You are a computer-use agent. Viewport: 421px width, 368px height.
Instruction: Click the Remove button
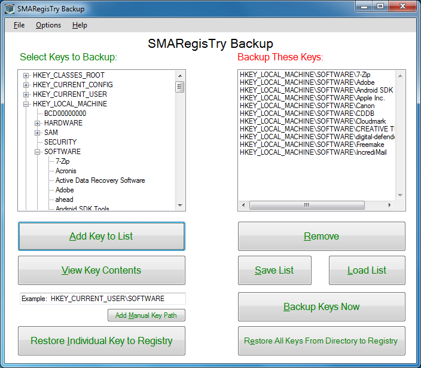pyautogui.click(x=321, y=237)
